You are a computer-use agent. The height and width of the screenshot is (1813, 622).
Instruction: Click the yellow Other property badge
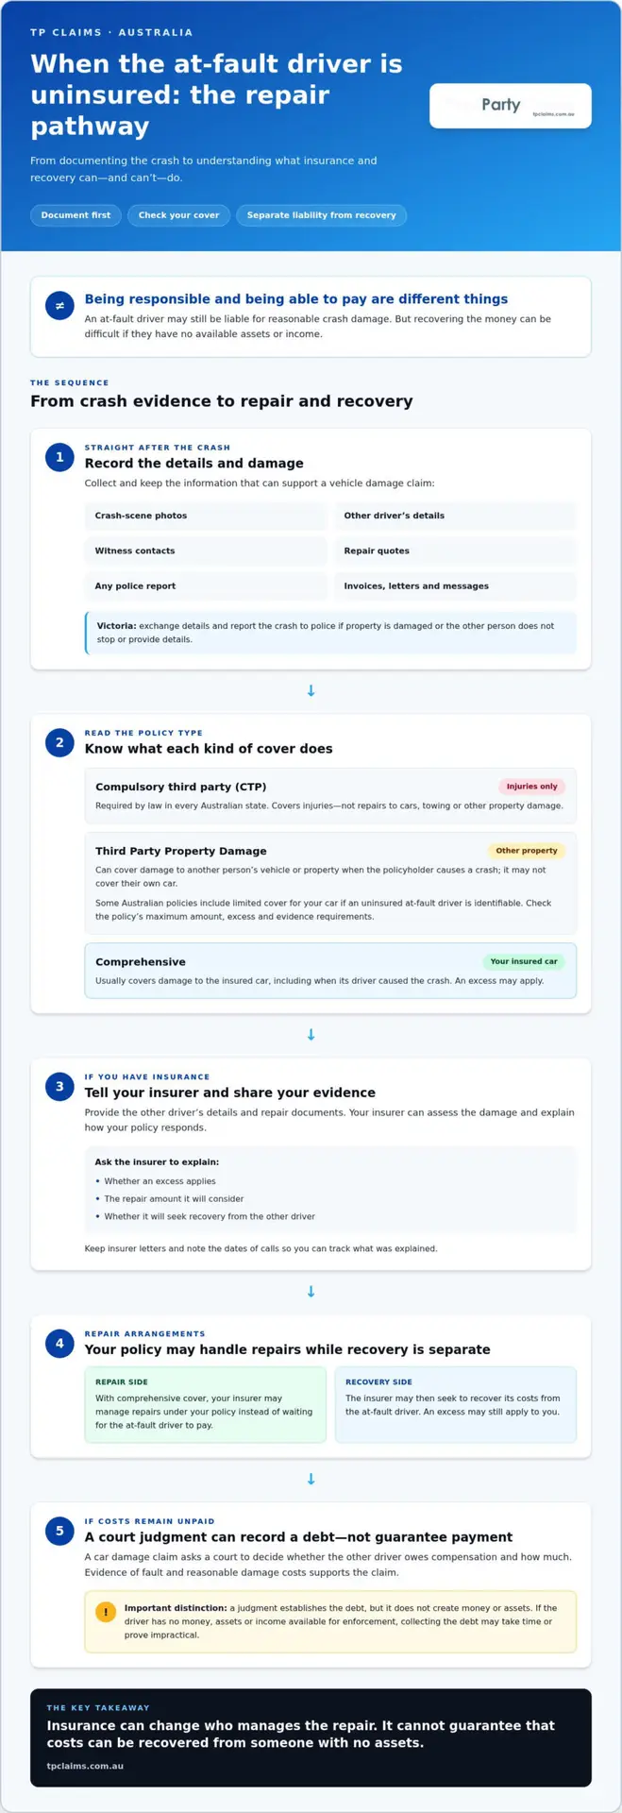527,851
